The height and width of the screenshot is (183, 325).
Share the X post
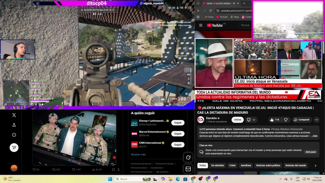coord(119,170)
